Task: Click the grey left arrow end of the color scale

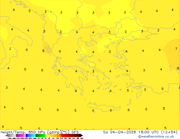Action: 7,135
